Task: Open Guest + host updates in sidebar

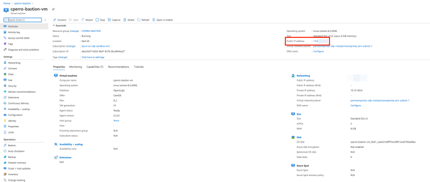Action: 19,169
